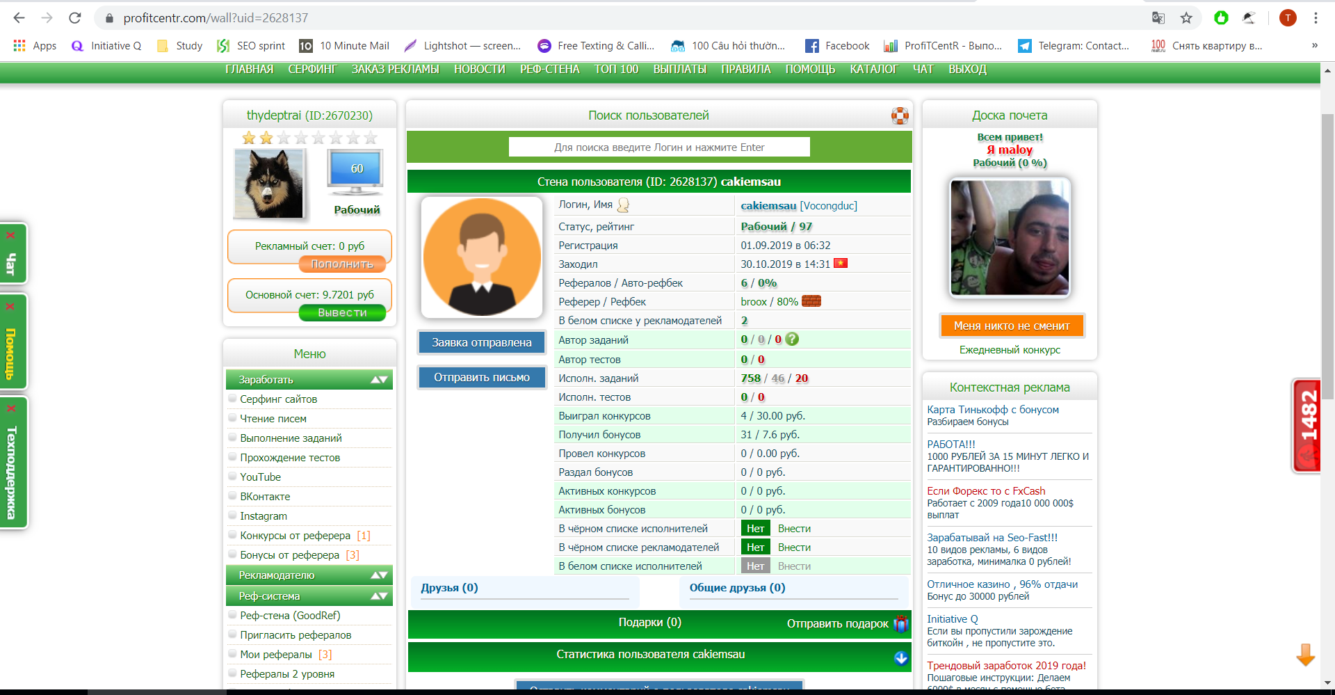Click Внести for чёрном списке рекламодателей
Viewport: 1335px width, 695px height.
(794, 548)
